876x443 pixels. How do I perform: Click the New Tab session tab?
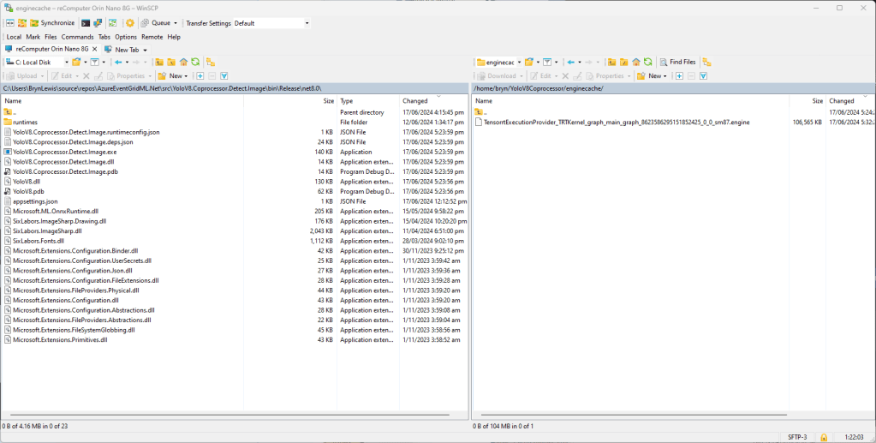pyautogui.click(x=126, y=50)
